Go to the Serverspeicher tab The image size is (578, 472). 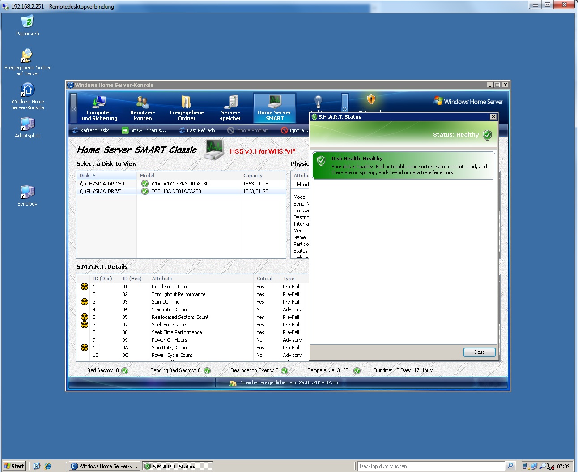[x=230, y=108]
